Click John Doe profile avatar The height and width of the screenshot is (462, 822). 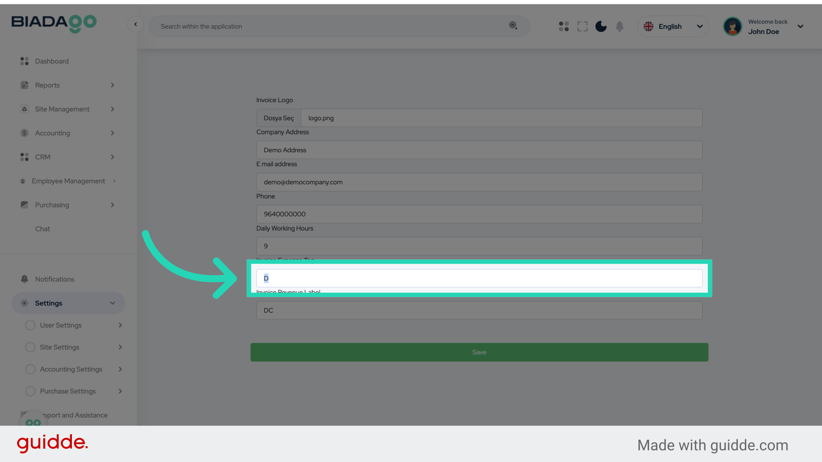click(x=733, y=27)
